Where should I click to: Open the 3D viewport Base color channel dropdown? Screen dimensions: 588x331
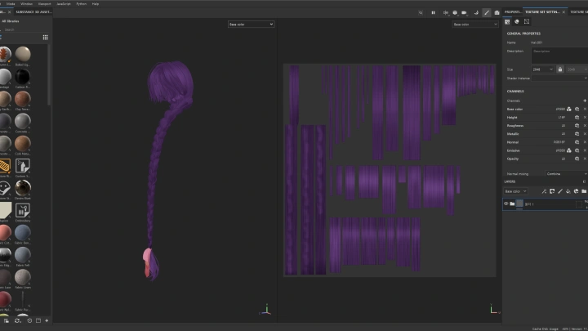pyautogui.click(x=251, y=25)
